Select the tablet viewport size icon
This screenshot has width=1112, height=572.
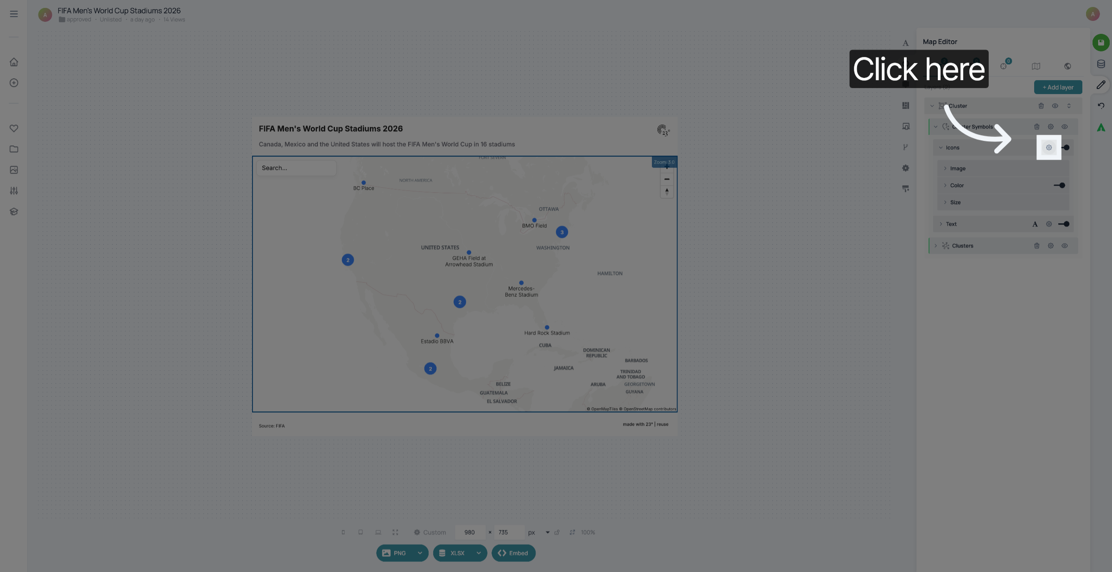[360, 533]
